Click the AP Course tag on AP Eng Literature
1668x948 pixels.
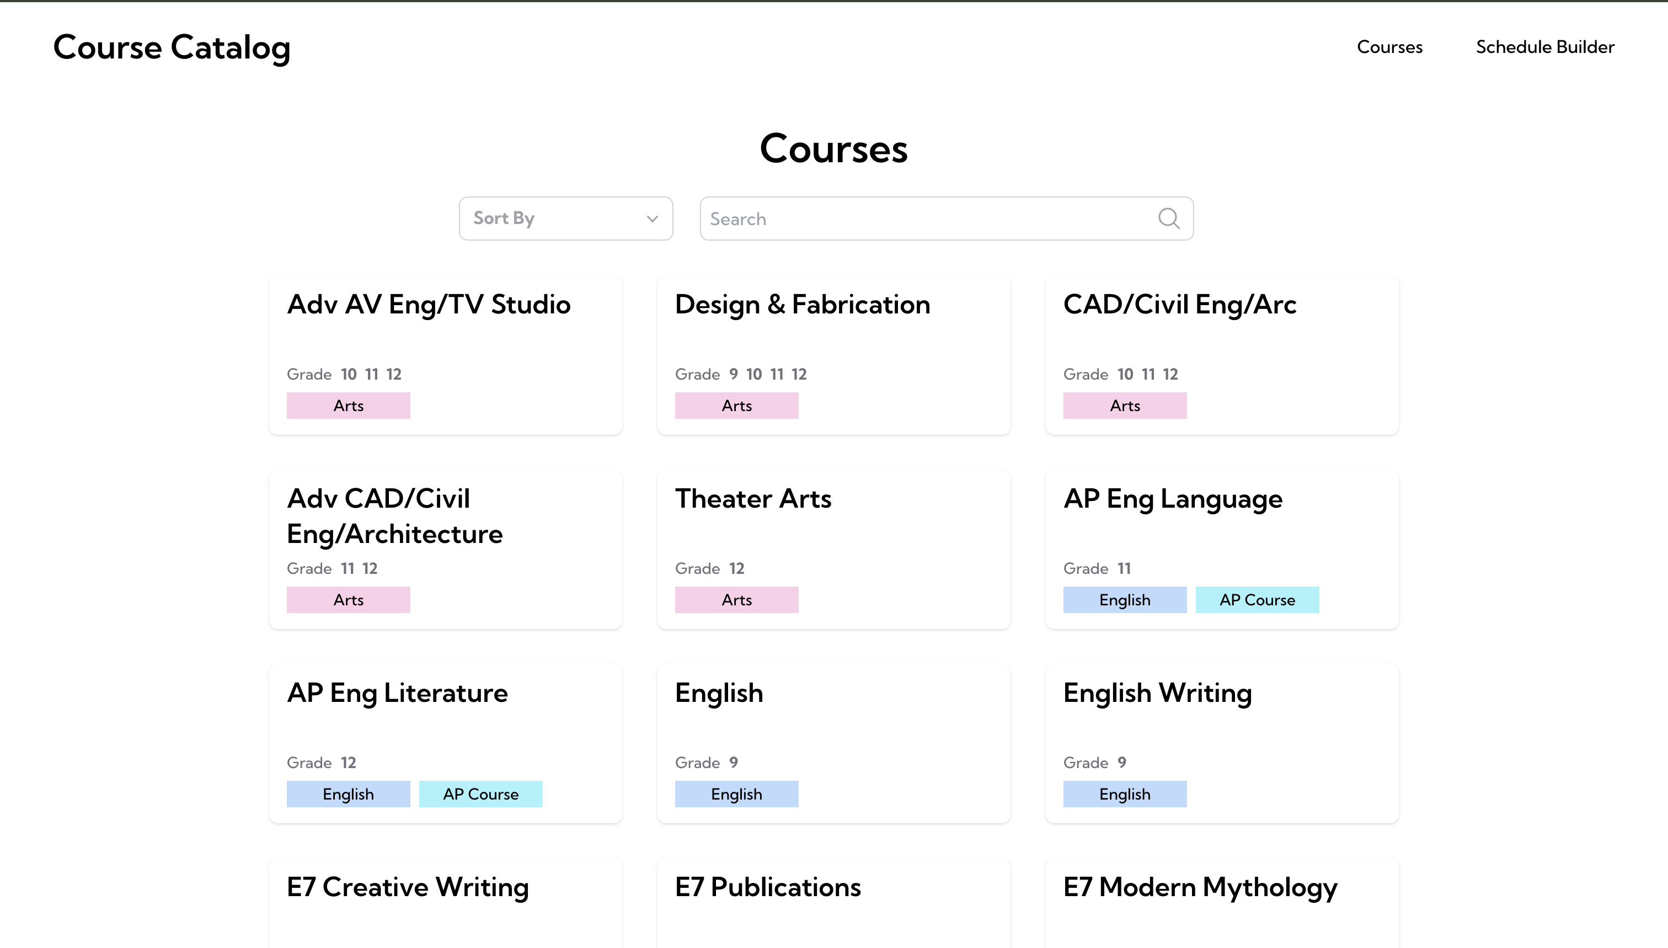click(480, 793)
